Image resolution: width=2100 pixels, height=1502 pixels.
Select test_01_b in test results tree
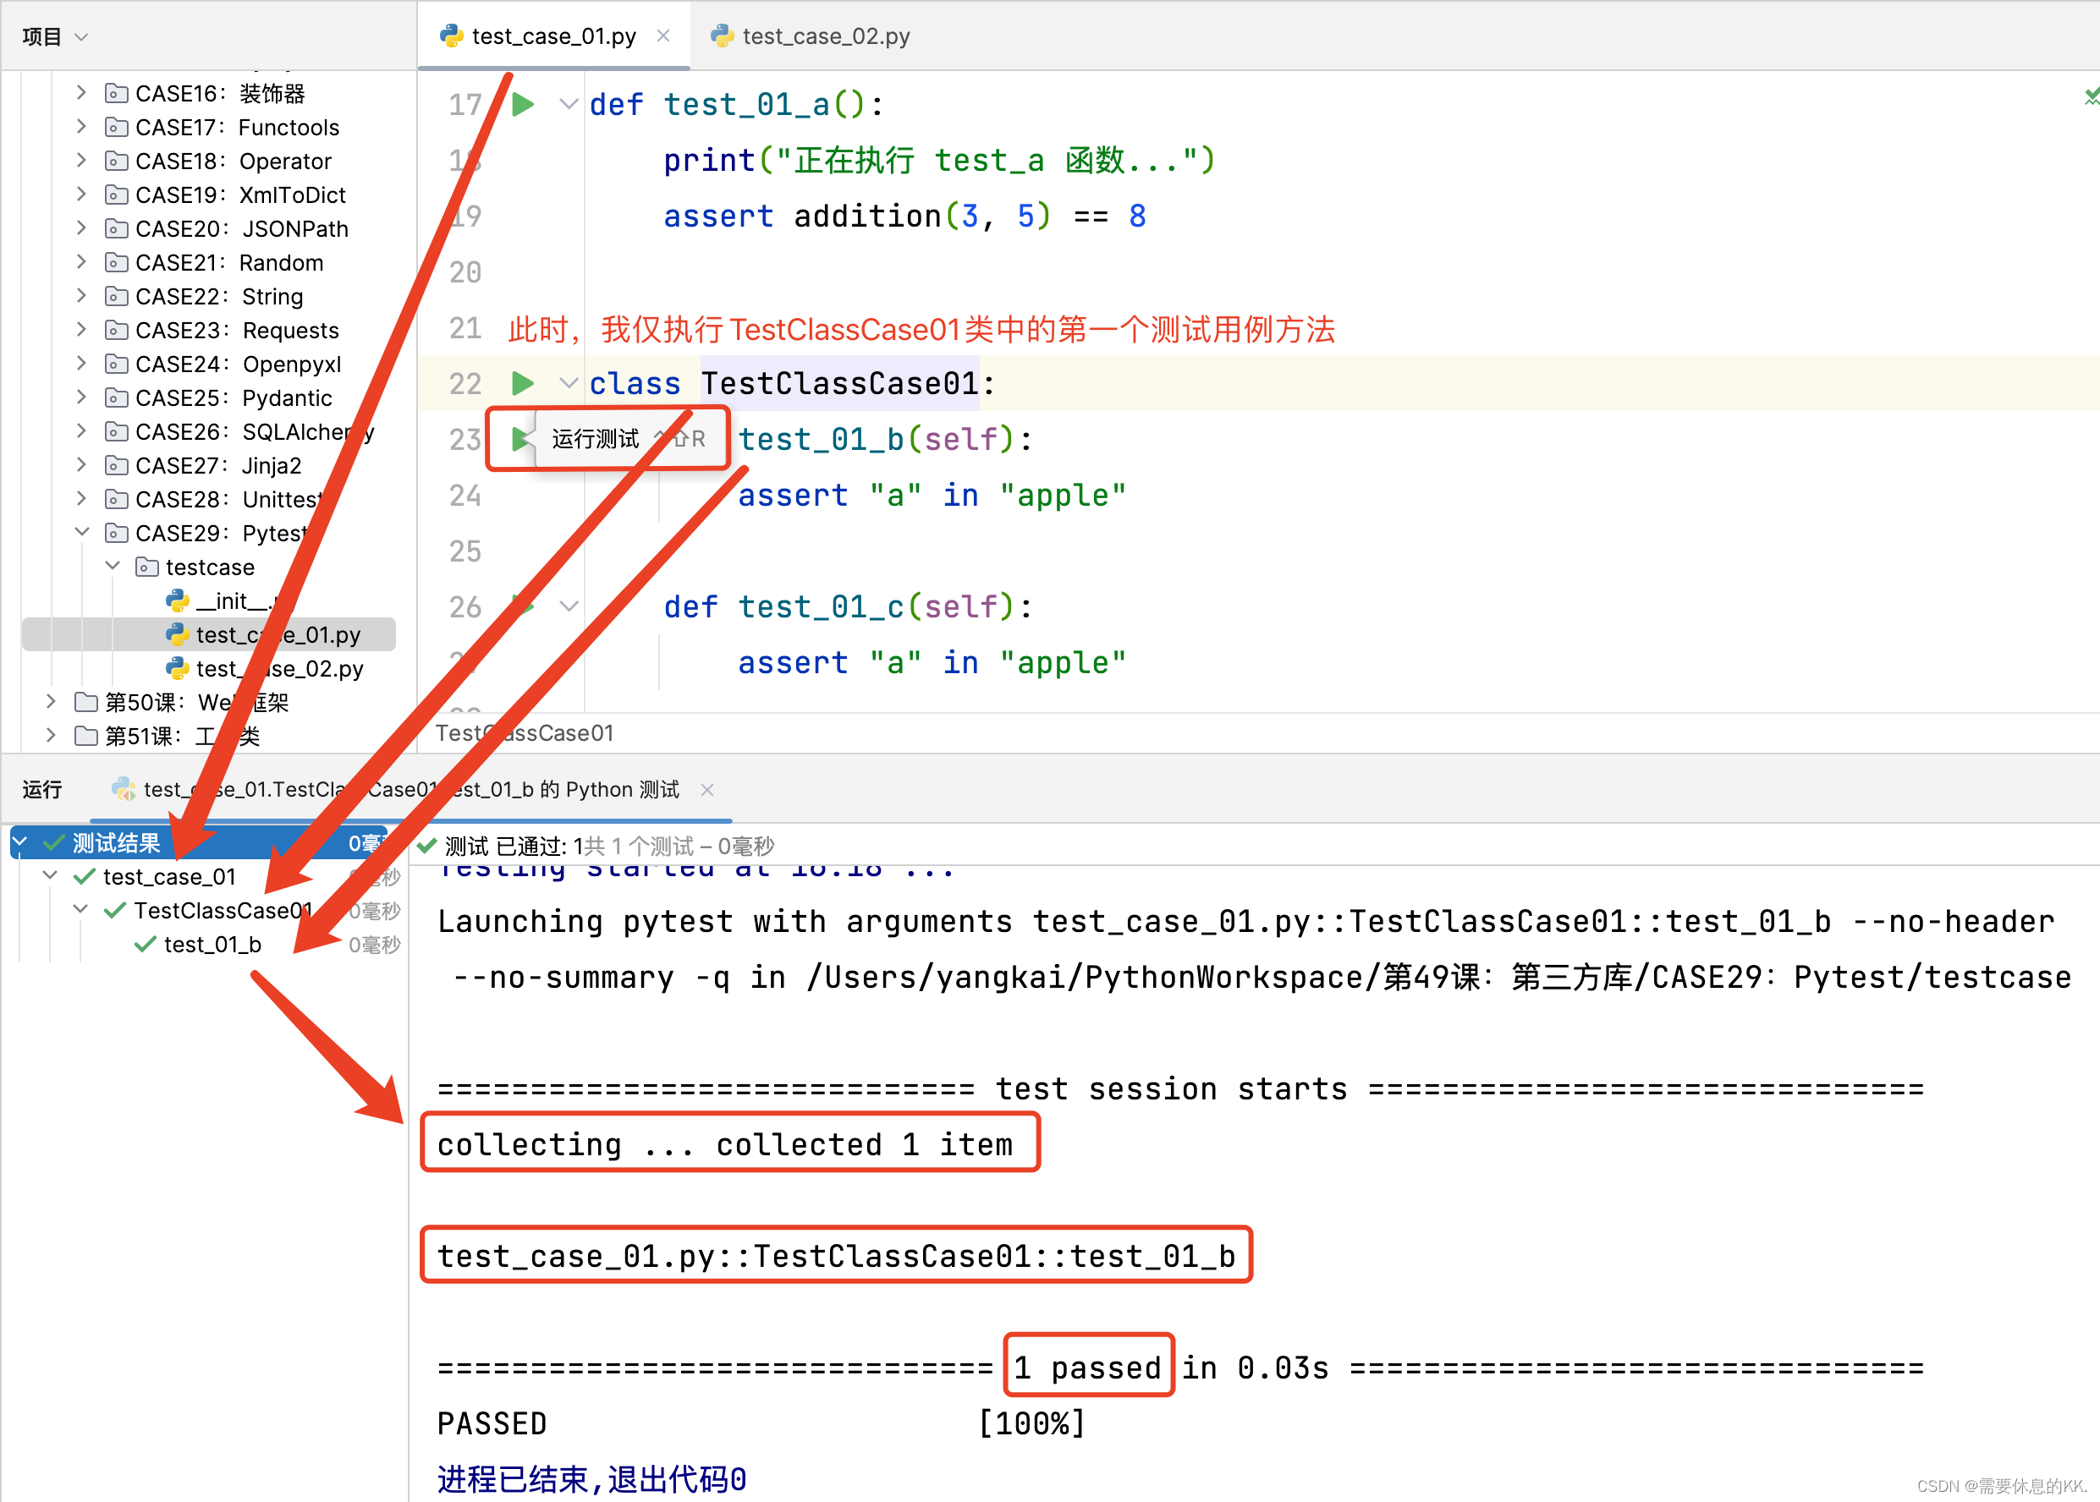(212, 945)
